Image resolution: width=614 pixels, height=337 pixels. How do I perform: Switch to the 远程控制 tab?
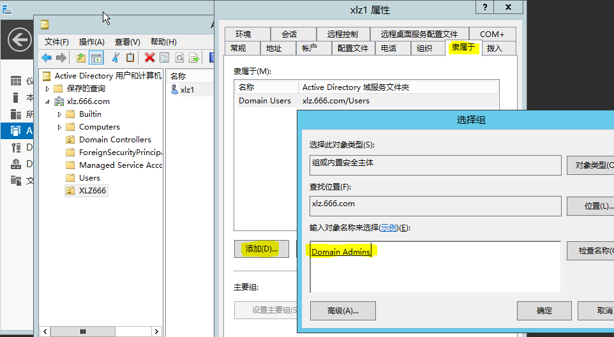click(343, 34)
